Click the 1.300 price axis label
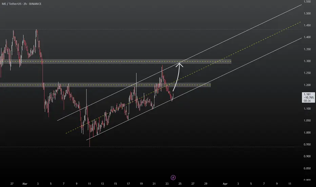 [307, 61]
